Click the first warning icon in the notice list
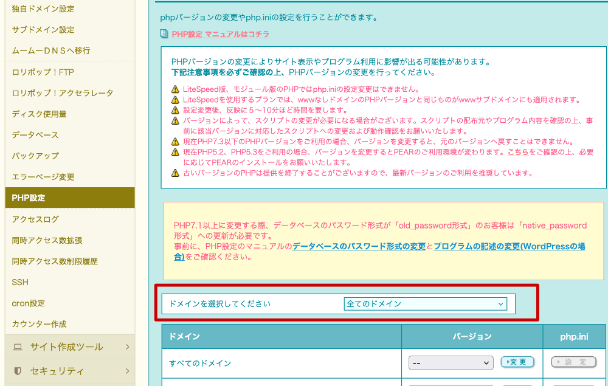Image resolution: width=608 pixels, height=386 pixels. tap(176, 89)
